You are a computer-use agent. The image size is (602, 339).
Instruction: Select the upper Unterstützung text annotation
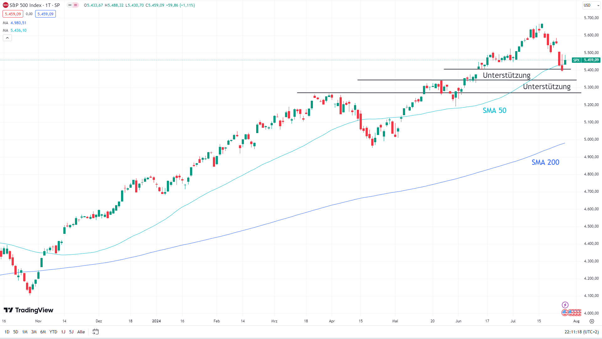tap(506, 75)
